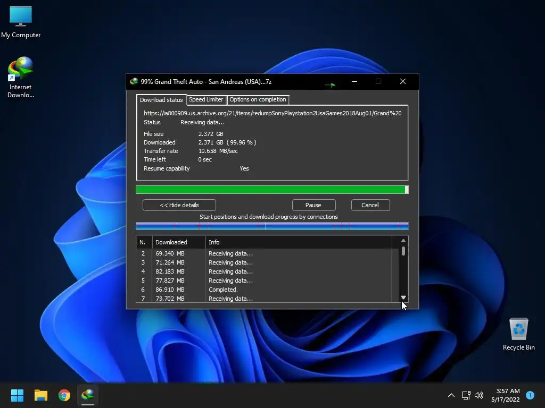Click the green download progress bar

pyautogui.click(x=272, y=190)
